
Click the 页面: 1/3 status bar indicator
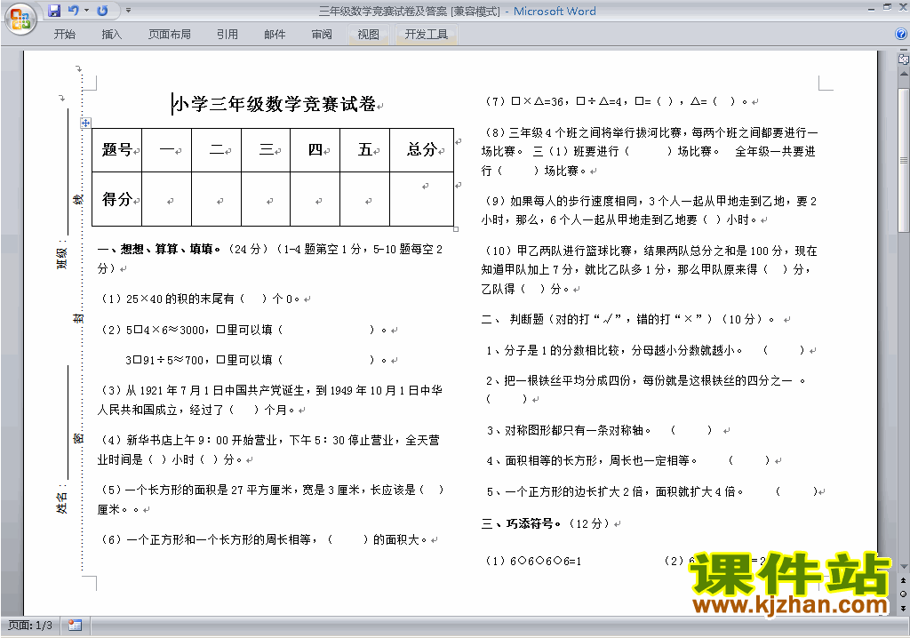point(30,626)
